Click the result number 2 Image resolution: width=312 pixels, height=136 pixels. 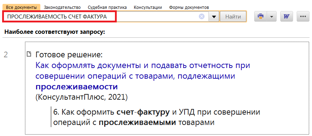[6, 55]
